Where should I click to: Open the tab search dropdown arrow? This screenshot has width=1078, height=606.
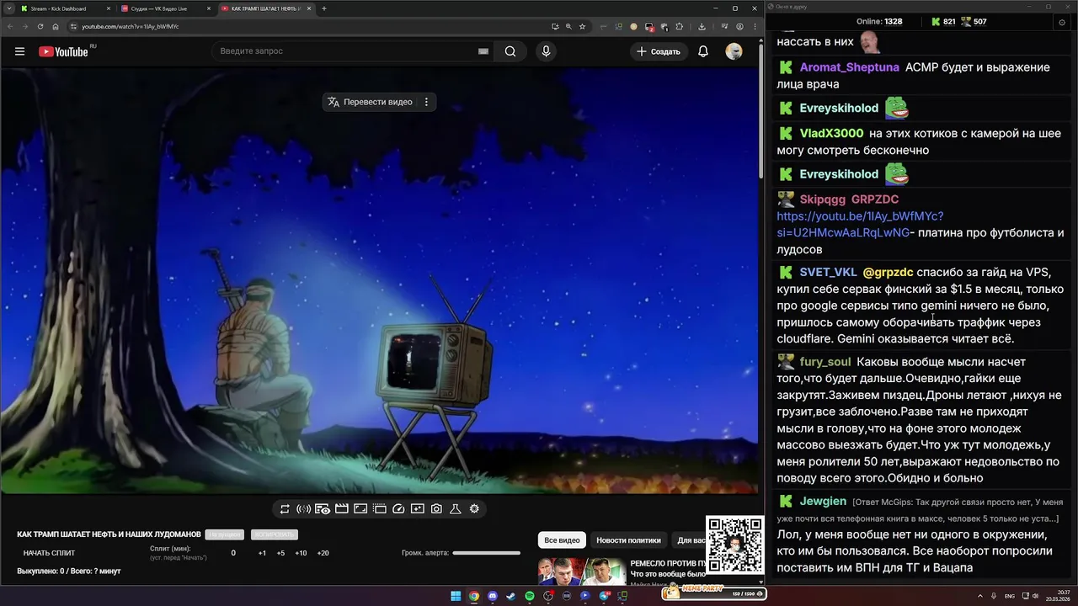tap(8, 8)
